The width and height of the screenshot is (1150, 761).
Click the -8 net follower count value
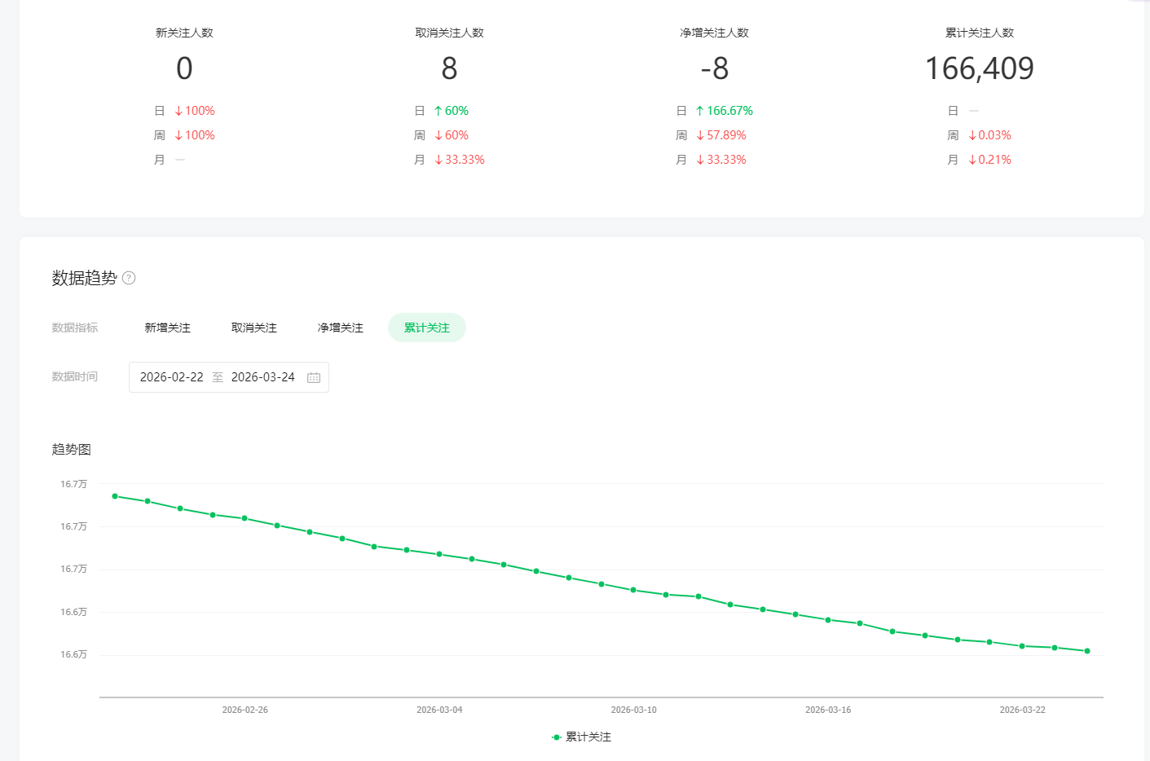(x=714, y=68)
